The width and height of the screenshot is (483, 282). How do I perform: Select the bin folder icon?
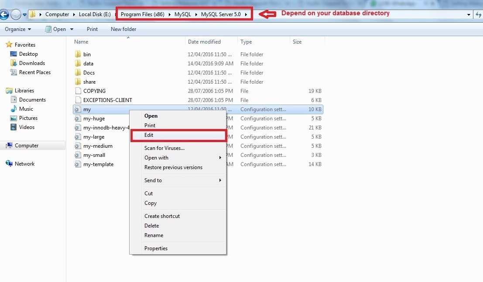[78, 54]
